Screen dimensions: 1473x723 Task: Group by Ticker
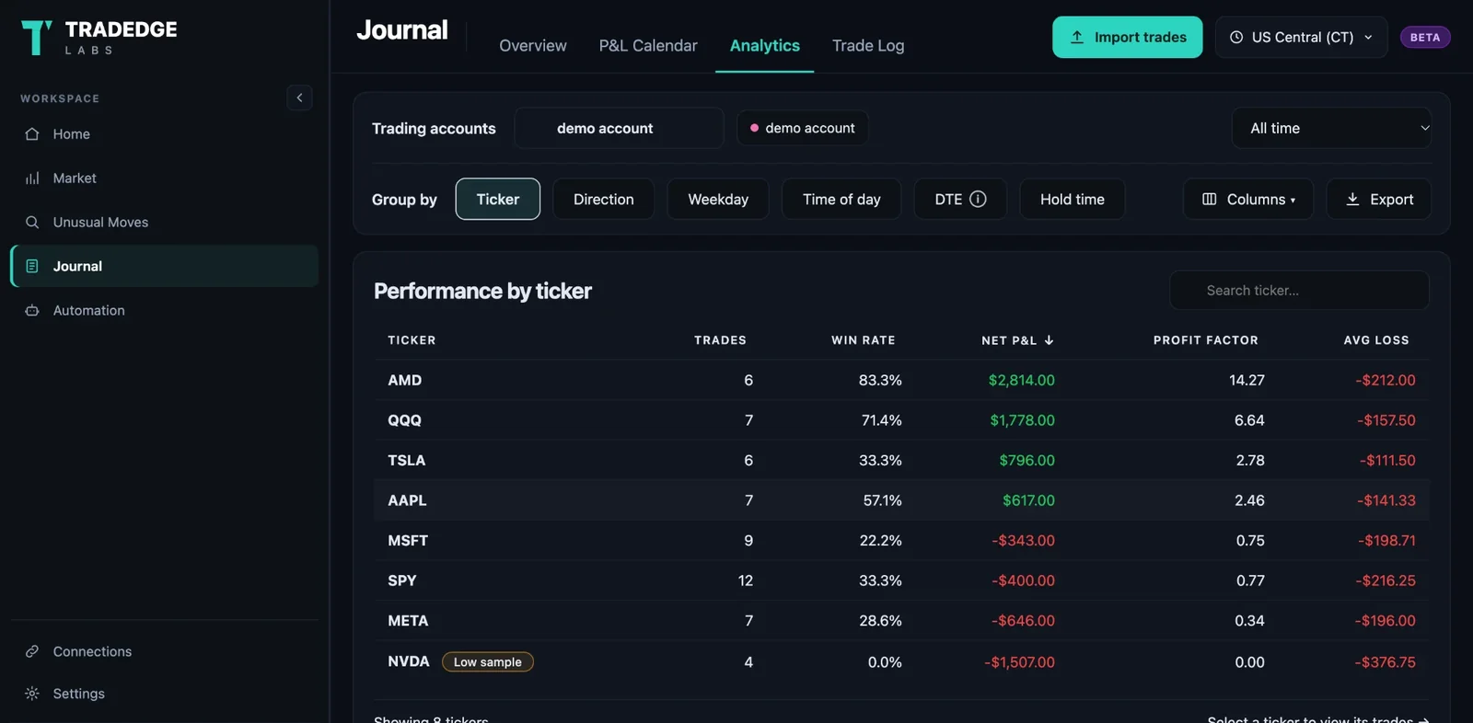[498, 199]
